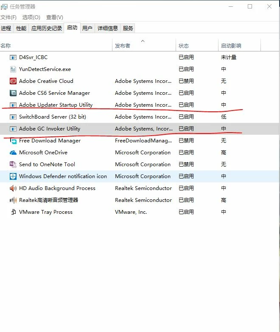Click 已启用 status of VMware Tray Process
The width and height of the screenshot is (280, 332).
click(x=186, y=212)
